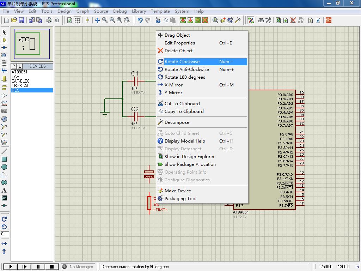This screenshot has height=271, width=361.
Task: Select the wire label LBL tool
Action: point(4,55)
